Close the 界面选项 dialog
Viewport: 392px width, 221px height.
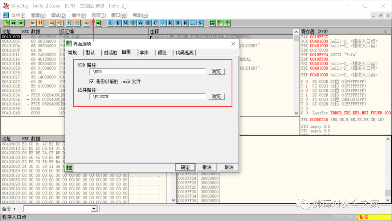pyautogui.click(x=233, y=44)
